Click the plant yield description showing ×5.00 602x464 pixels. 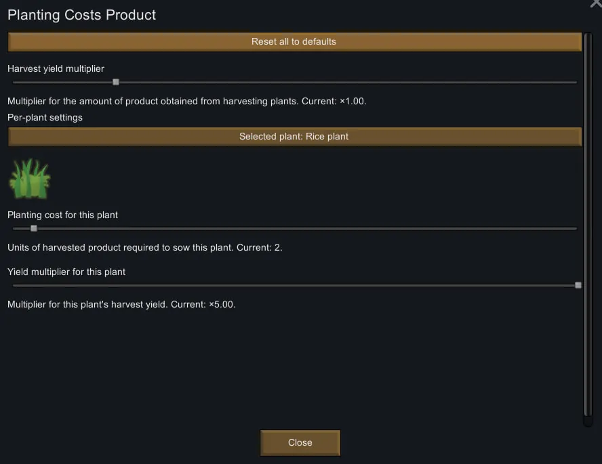tap(121, 304)
